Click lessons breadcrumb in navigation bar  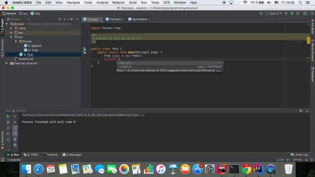coord(9,13)
